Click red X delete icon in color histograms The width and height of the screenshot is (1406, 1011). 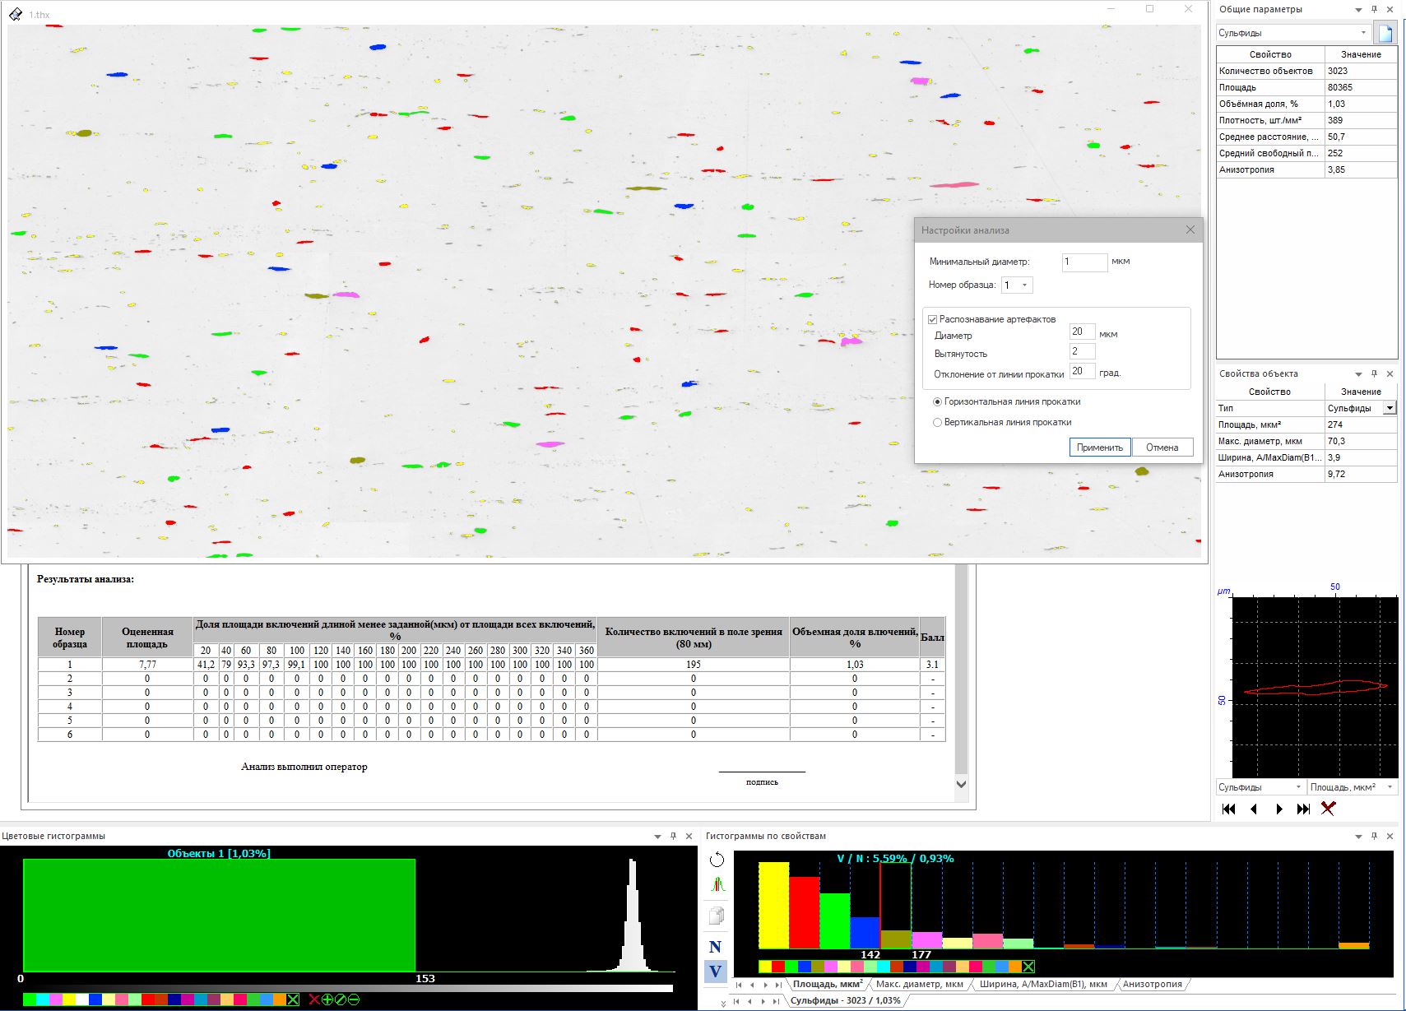pyautogui.click(x=314, y=999)
